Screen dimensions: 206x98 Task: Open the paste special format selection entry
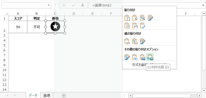[149, 65]
